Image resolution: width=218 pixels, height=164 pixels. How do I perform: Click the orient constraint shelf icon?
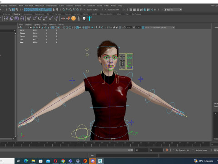coord(40,19)
